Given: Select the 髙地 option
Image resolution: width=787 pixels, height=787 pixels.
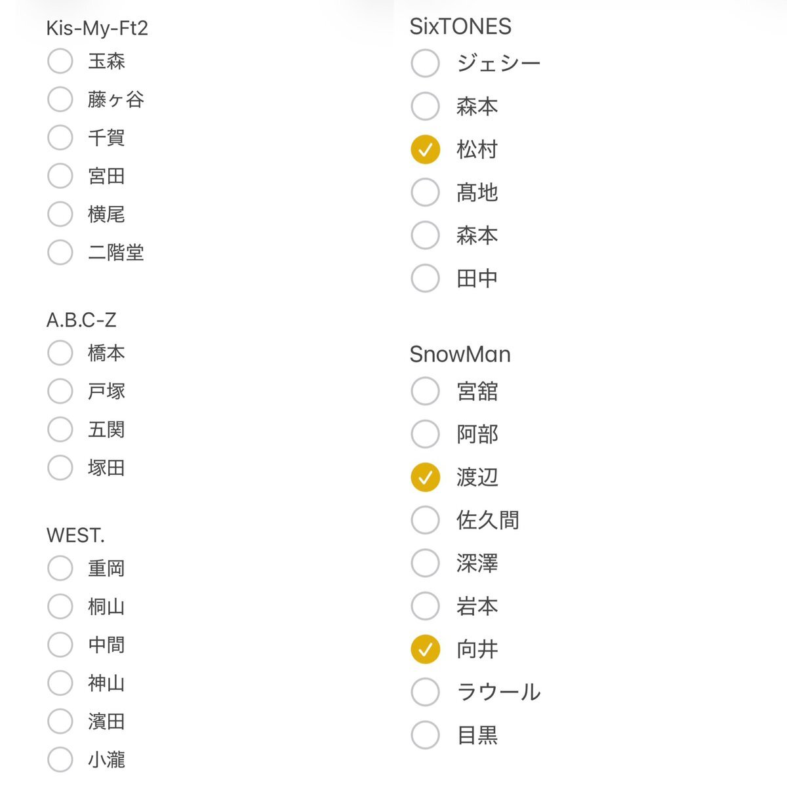Looking at the screenshot, I should 425,193.
